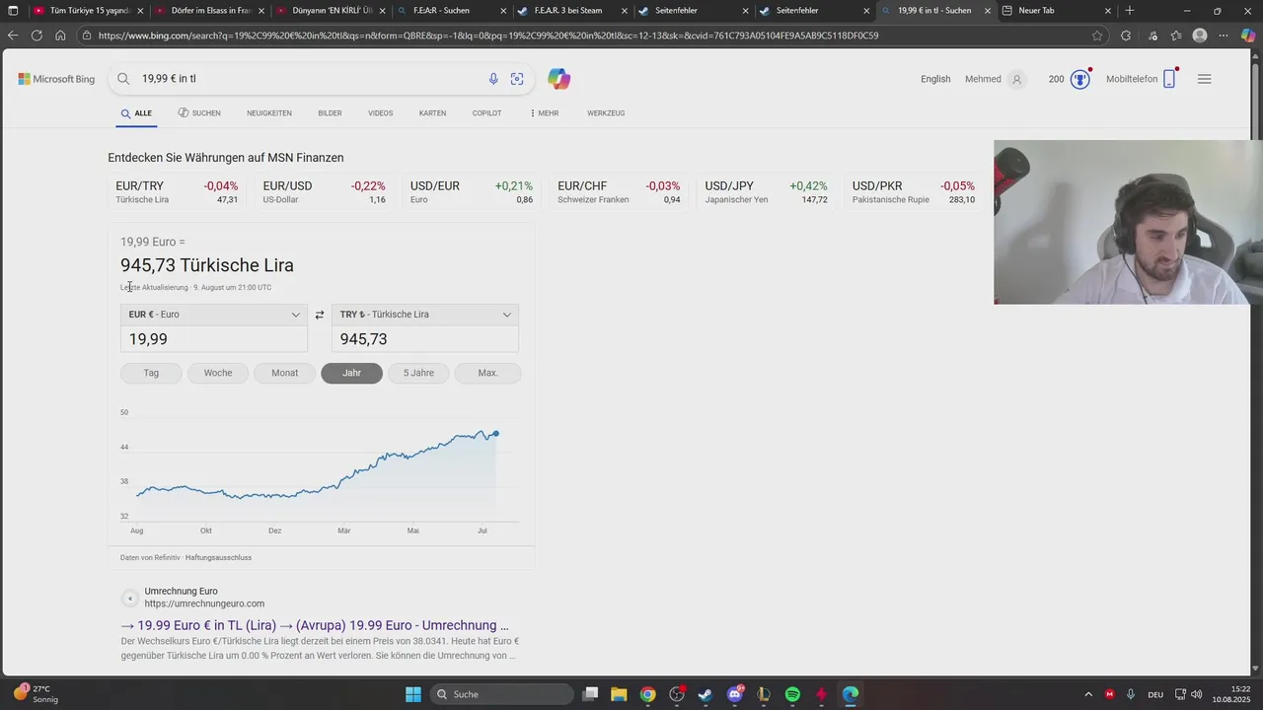Viewport: 1263px width, 710px height.
Task: Open Microsoft Rewards trophy icon
Action: click(x=1080, y=79)
